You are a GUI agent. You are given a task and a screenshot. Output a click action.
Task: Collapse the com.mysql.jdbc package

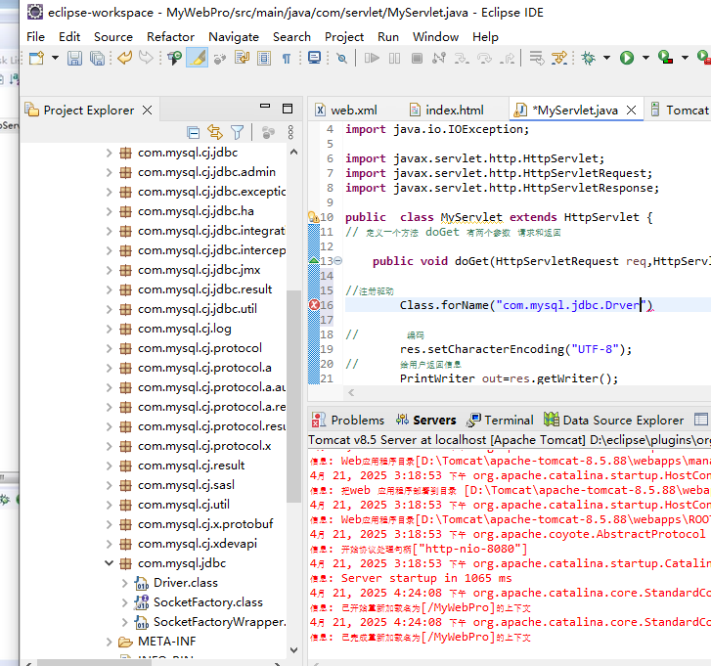point(111,563)
